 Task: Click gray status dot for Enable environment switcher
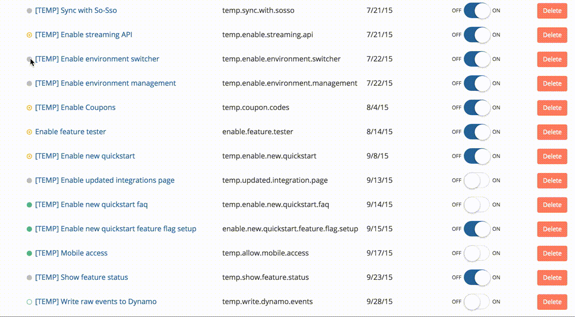29,59
